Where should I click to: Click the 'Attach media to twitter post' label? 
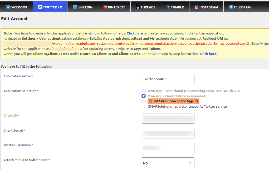pos(26,160)
